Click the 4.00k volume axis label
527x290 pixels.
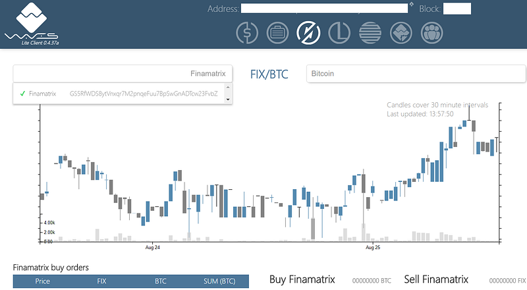point(49,223)
